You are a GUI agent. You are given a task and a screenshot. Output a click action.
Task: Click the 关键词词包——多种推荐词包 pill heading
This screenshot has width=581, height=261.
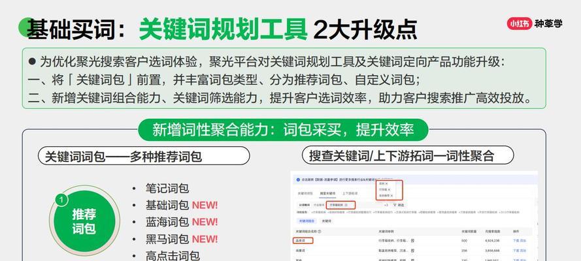(x=144, y=156)
